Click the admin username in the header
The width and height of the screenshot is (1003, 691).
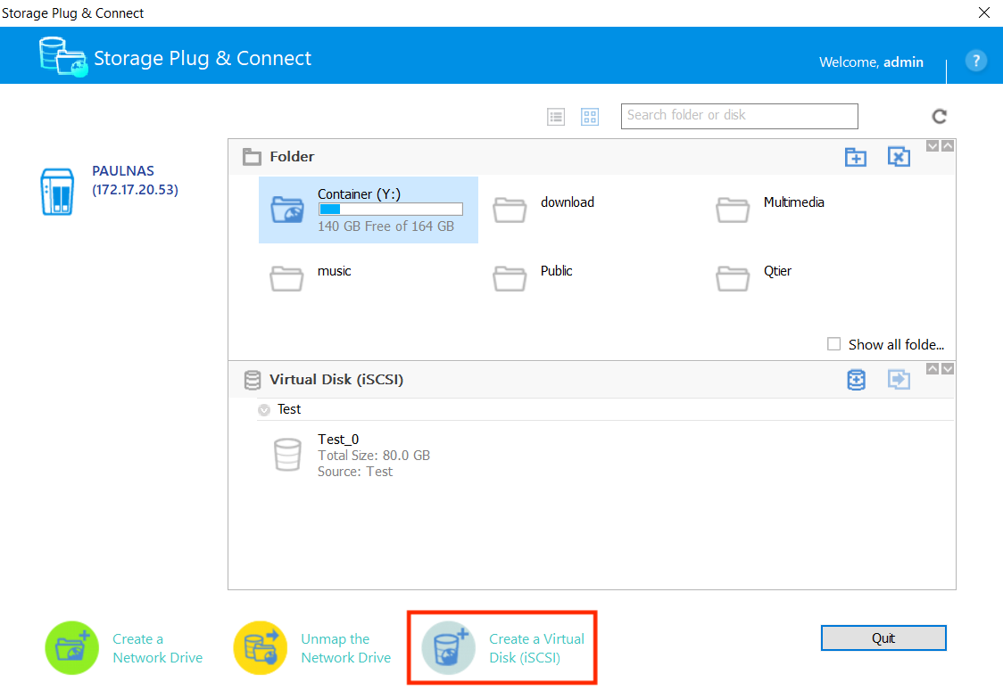pos(903,62)
